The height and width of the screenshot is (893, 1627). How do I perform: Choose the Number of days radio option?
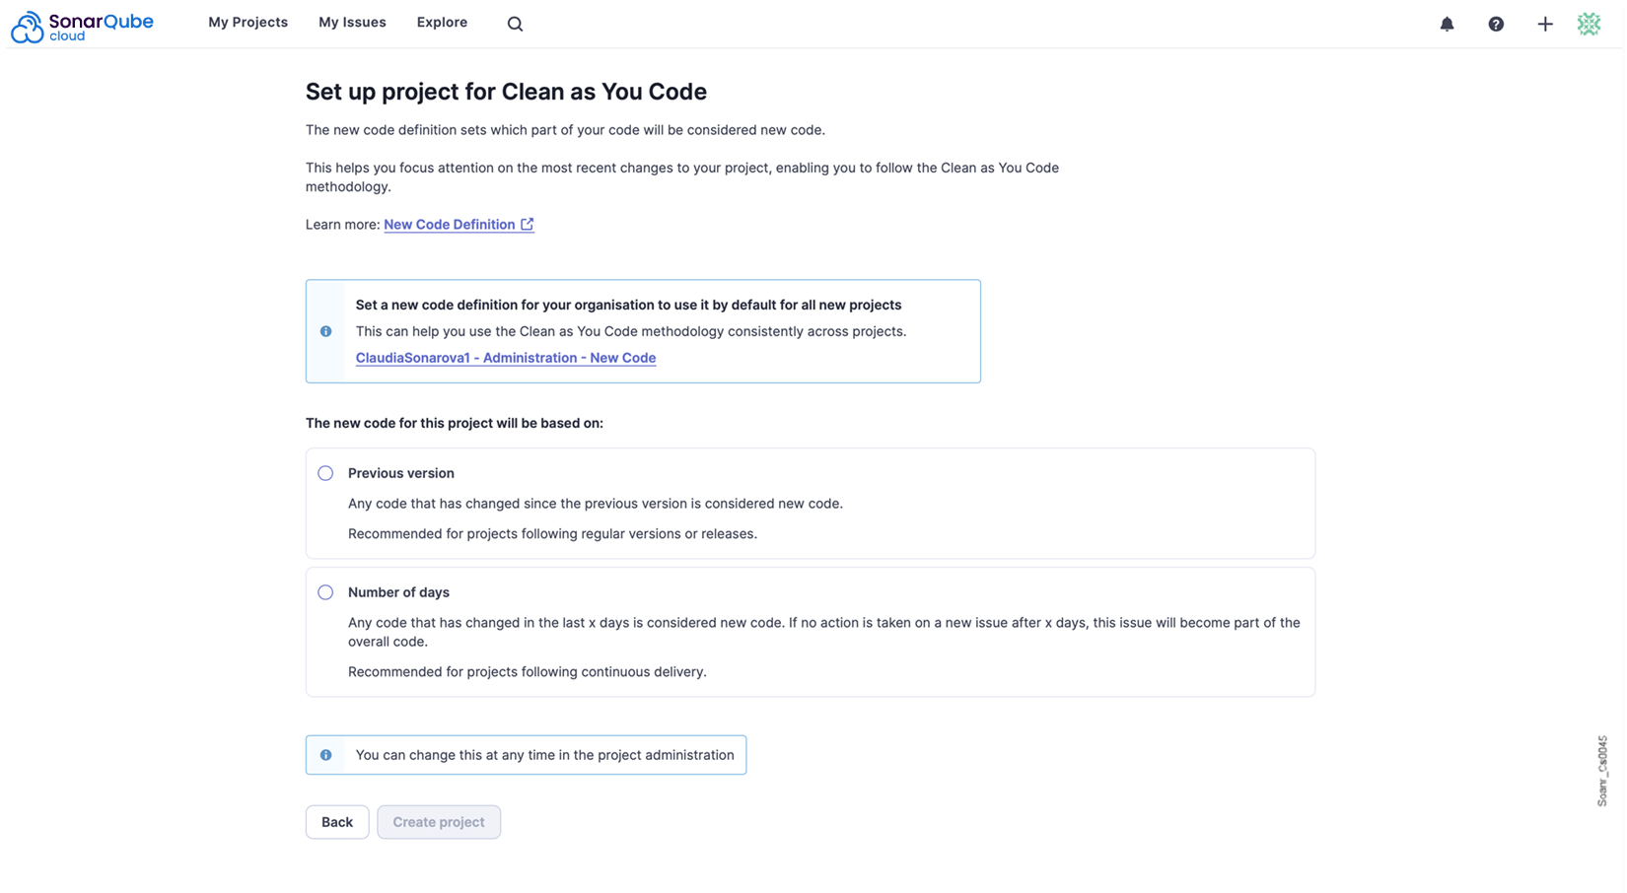pos(325,592)
